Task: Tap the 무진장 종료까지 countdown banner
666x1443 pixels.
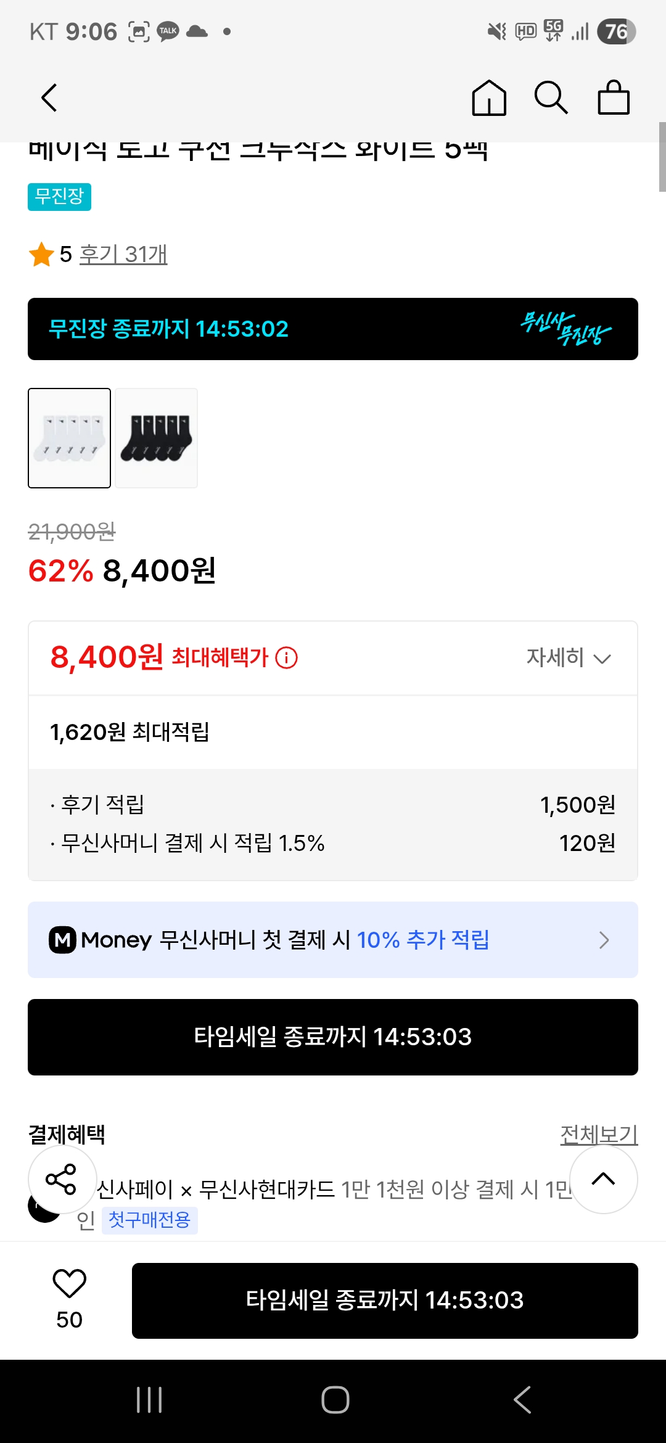Action: coord(333,329)
